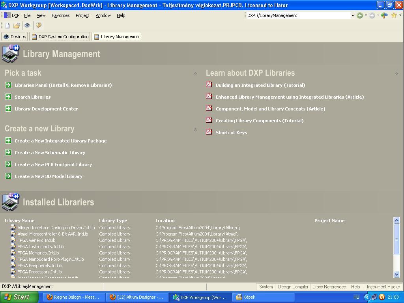Click library icon of FPGA Generic.IntLib
Image resolution: width=404 pixels, height=303 pixels.
tap(13, 240)
